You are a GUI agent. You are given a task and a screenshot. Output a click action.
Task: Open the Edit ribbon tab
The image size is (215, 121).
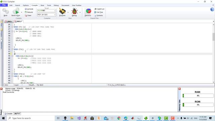pyautogui.click(x=11, y=5)
